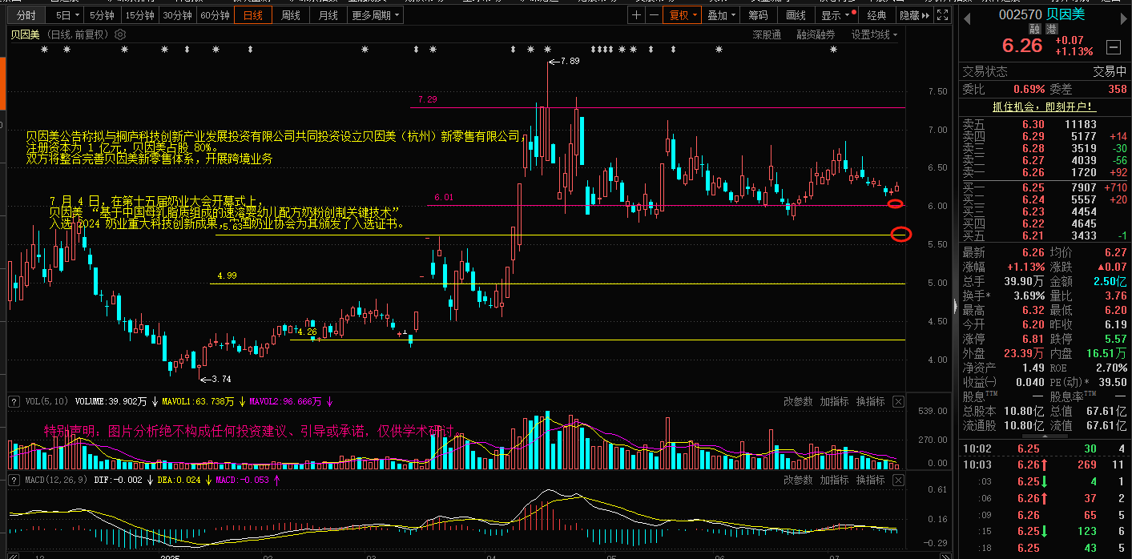Click 改参数 in VOL panel

798,401
